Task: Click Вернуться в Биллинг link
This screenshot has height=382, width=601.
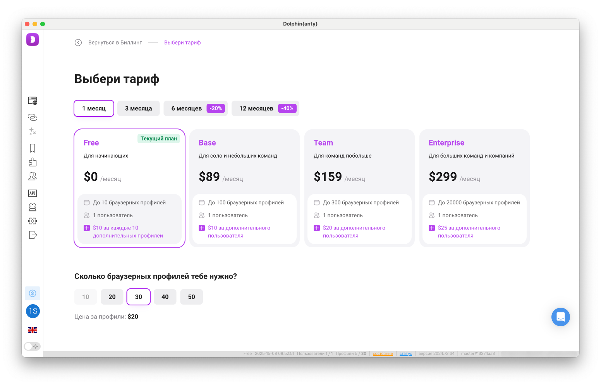Action: point(115,43)
